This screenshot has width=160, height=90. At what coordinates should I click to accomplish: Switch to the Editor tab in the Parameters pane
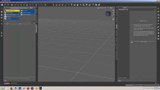(125, 7)
